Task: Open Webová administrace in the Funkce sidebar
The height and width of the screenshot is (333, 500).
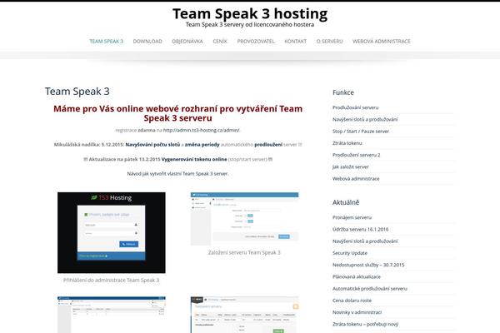Action: click(356, 179)
